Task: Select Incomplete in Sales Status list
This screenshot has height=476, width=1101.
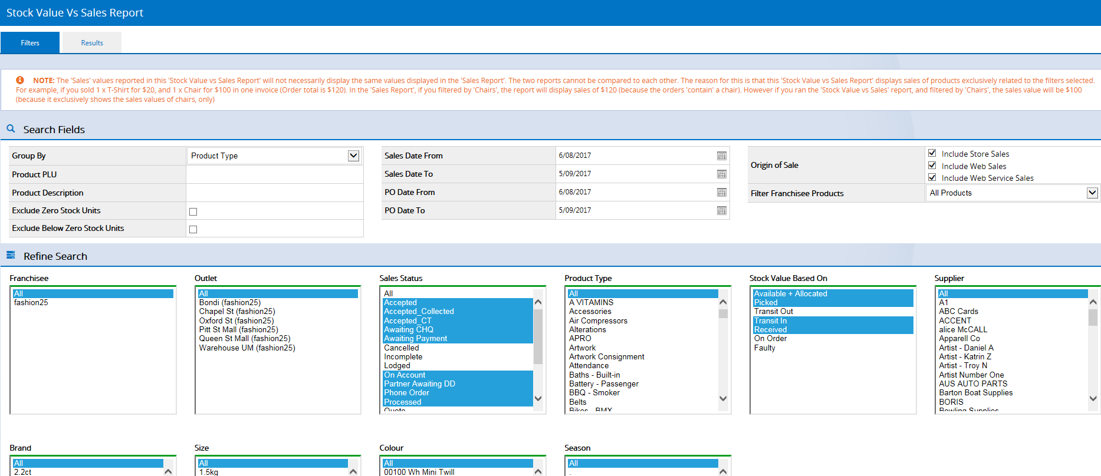Action: 458,357
